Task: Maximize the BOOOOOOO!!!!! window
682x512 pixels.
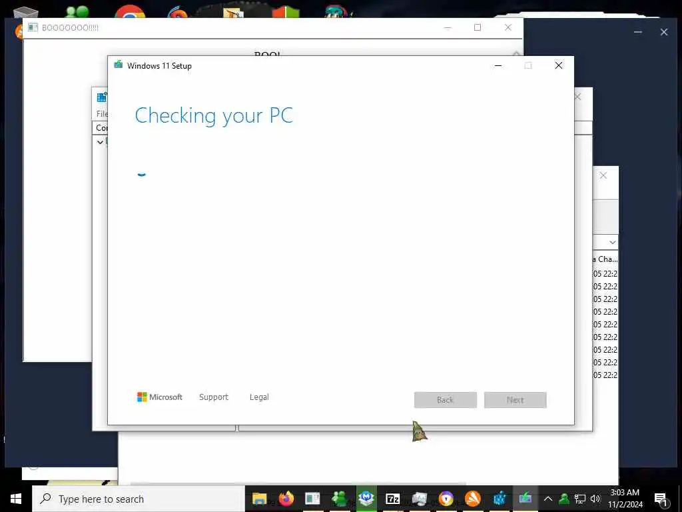Action: coord(478,27)
